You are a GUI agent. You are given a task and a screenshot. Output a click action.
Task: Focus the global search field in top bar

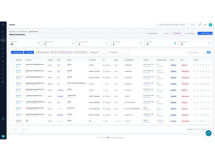pos(176,25)
